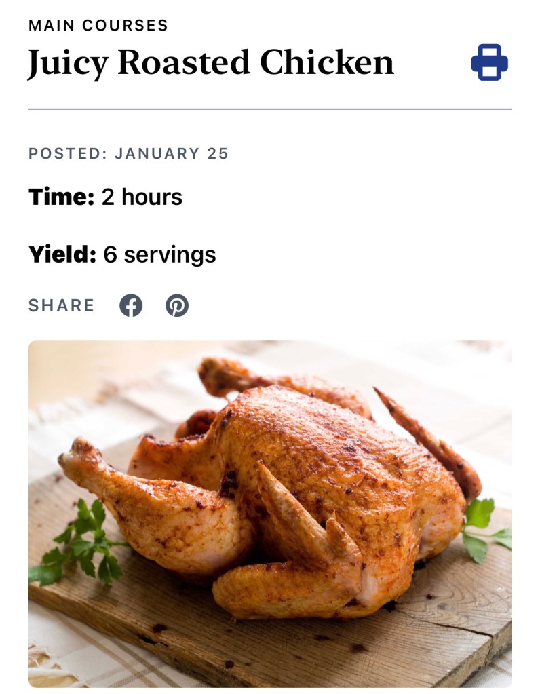
Task: Share the recipe on Facebook
Action: click(131, 305)
